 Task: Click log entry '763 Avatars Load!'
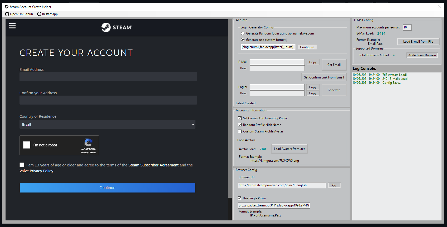pyautogui.click(x=380, y=75)
